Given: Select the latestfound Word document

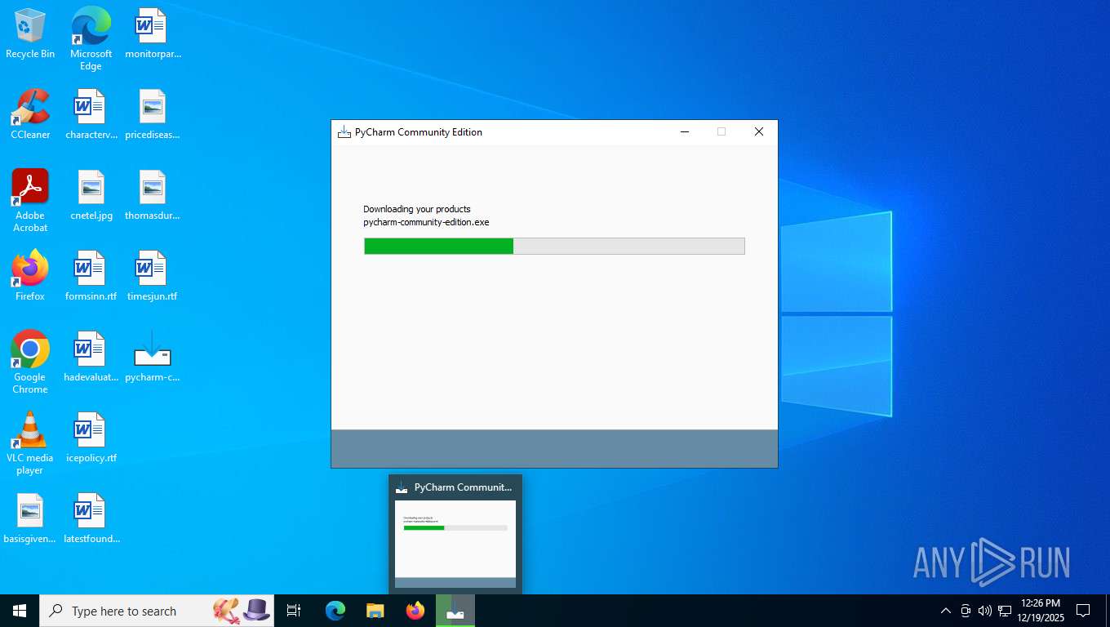Looking at the screenshot, I should click(91, 518).
